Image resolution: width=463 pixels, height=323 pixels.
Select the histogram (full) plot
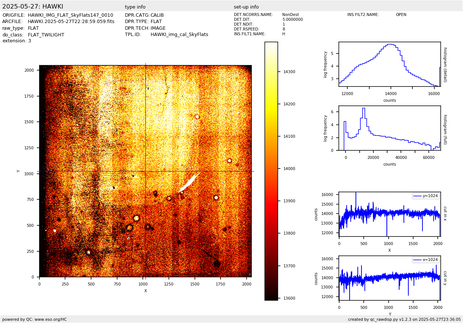pyautogui.click(x=389, y=128)
